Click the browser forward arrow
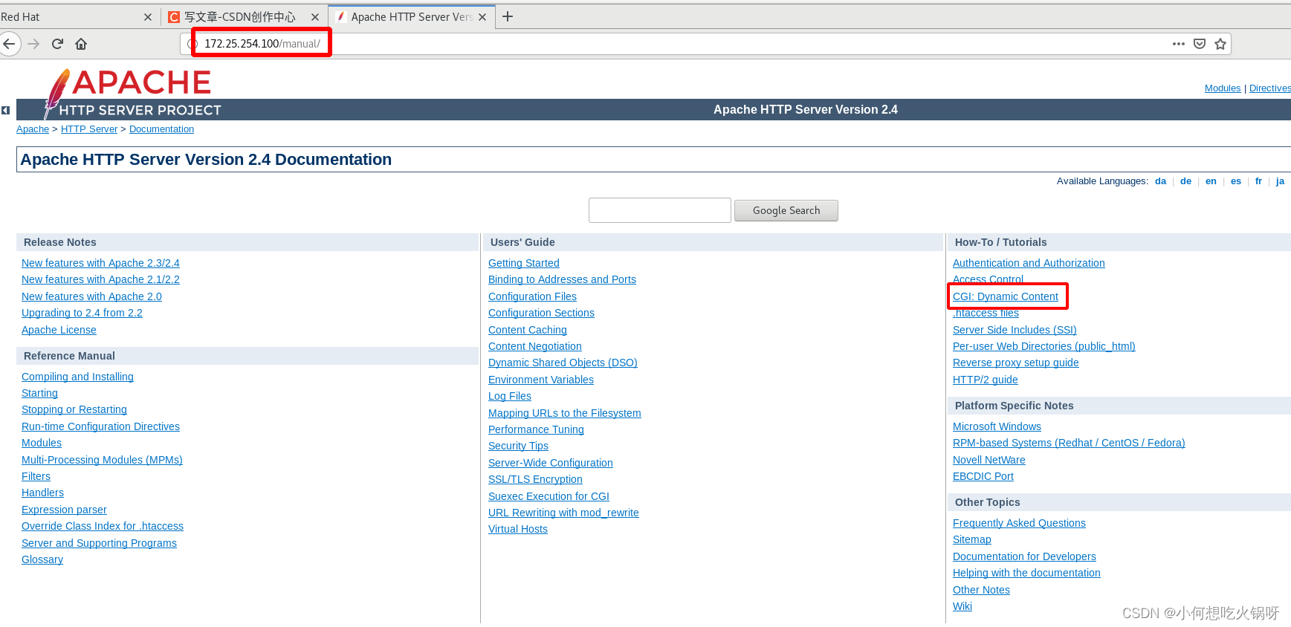 tap(33, 44)
